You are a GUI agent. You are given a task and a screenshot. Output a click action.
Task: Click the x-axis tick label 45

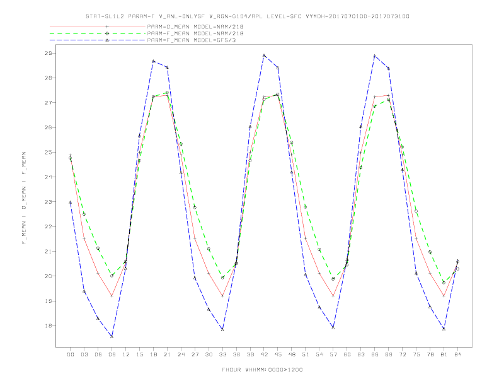(x=278, y=354)
